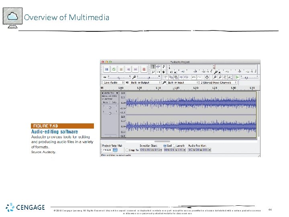
Task: Click the Undo arrow icon
Action: click(193, 77)
